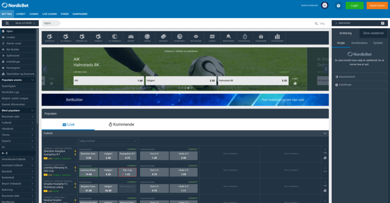The height and width of the screenshot is (203, 390).
Task: Select Over 0.5 odds 1.28
Action: coord(154,156)
